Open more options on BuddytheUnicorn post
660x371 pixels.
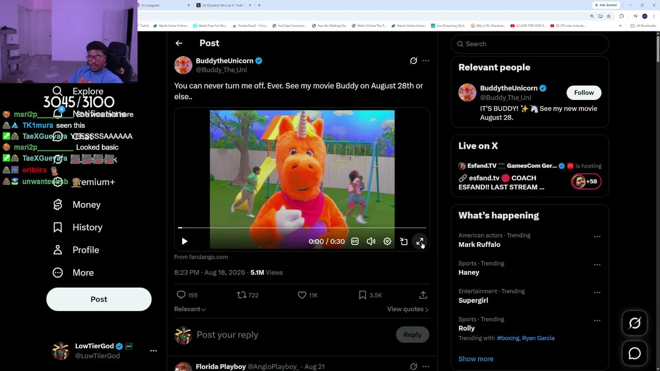[x=425, y=61]
